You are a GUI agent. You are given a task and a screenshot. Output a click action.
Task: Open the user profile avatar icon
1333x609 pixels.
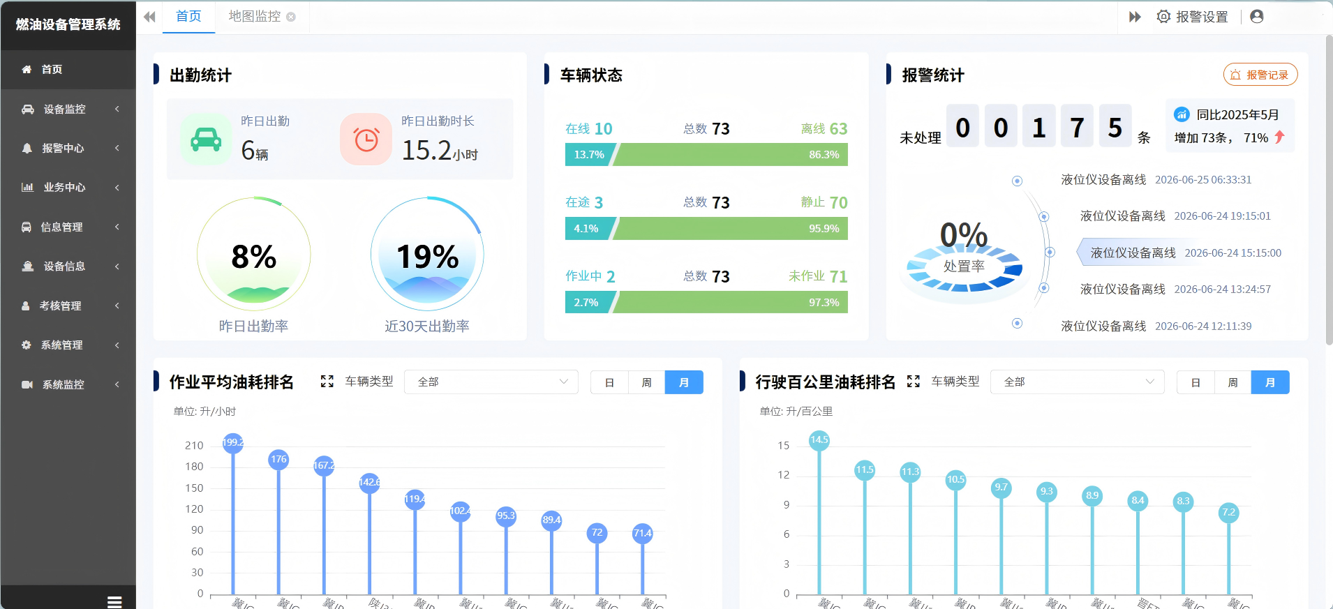click(1257, 16)
